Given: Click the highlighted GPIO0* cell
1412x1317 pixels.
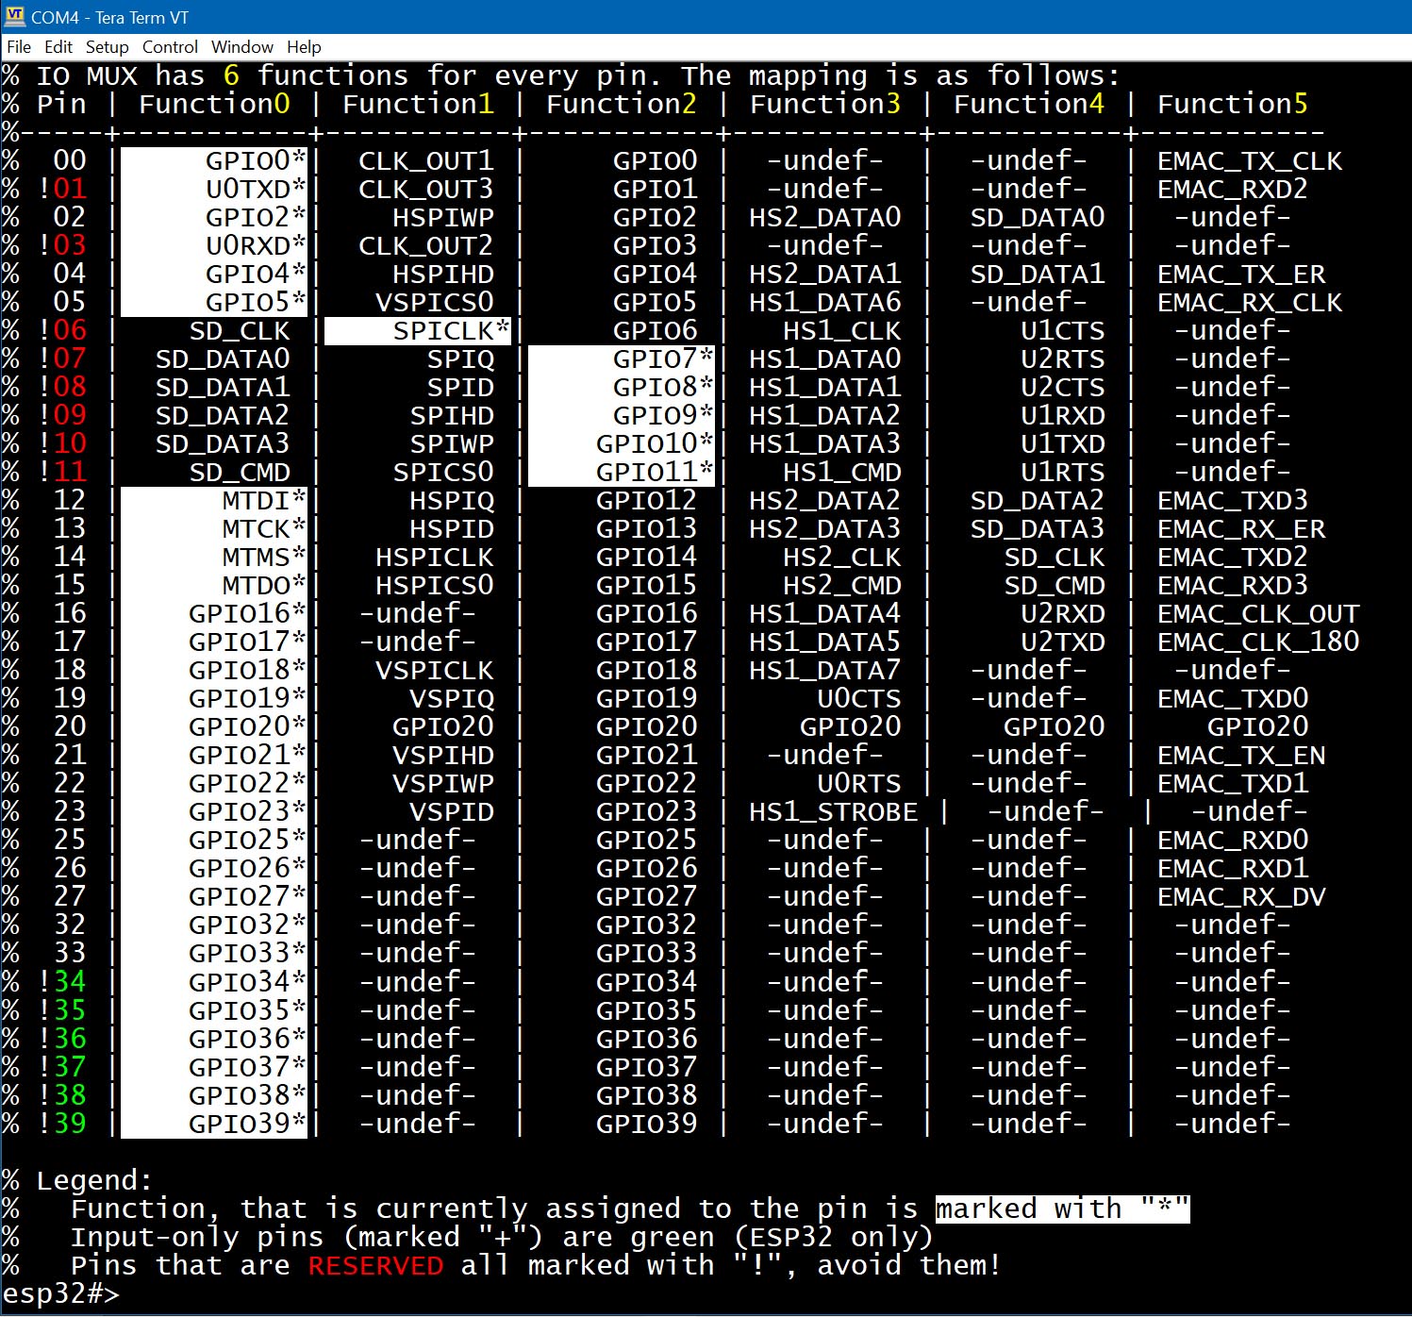Looking at the screenshot, I should 214,161.
